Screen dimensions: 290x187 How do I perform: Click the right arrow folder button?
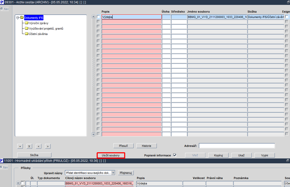48,146
